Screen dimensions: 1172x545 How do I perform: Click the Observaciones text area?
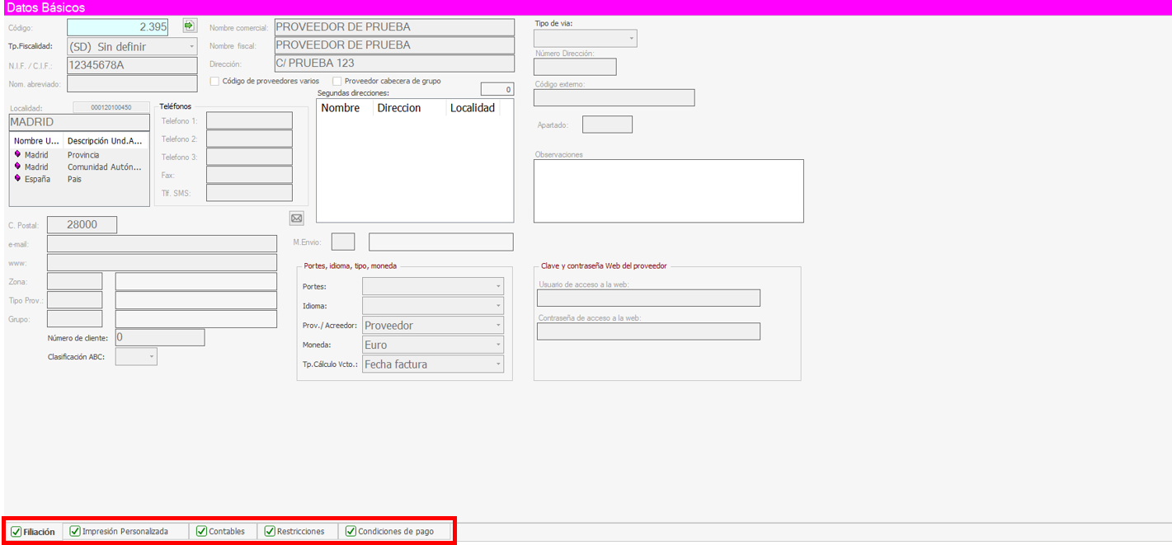[668, 190]
